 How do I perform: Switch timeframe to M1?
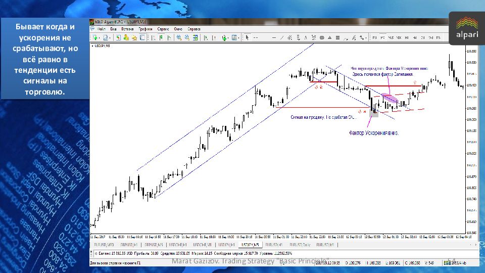click(x=374, y=37)
